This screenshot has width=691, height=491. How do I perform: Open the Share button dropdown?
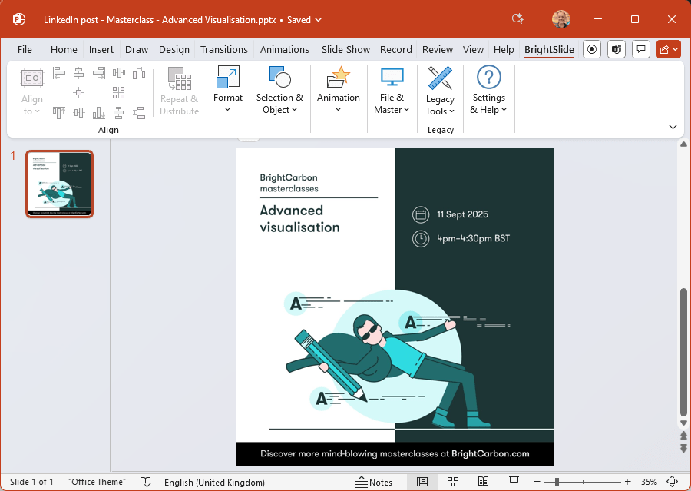point(669,49)
